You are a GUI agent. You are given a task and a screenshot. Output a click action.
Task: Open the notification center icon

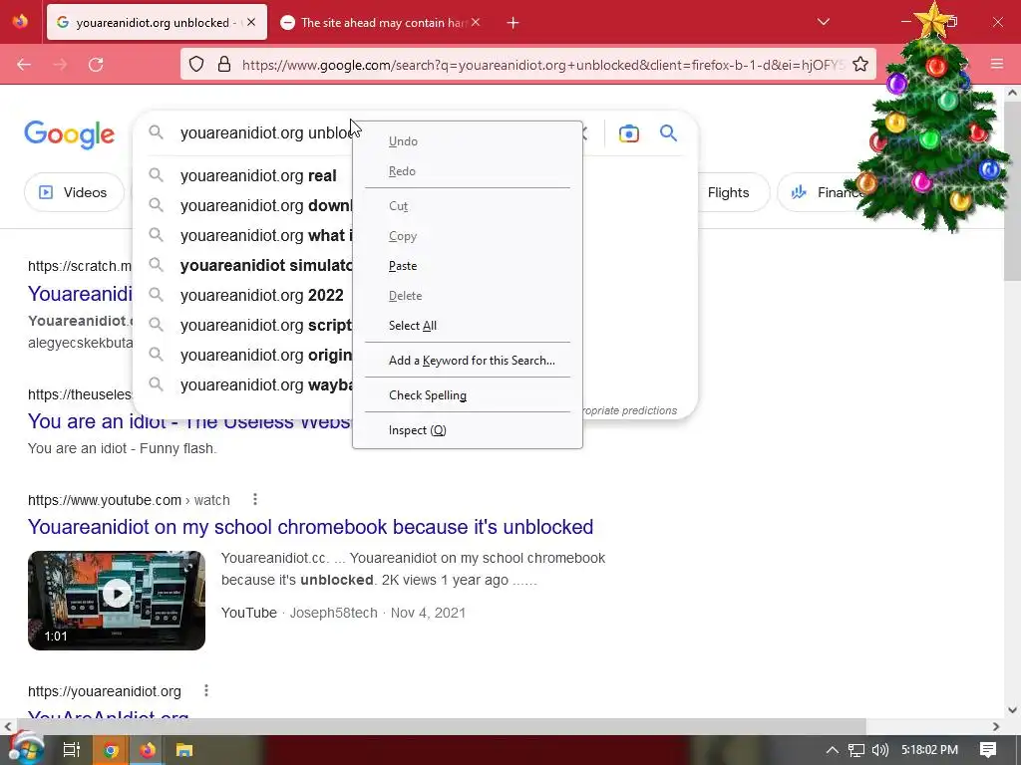click(988, 750)
